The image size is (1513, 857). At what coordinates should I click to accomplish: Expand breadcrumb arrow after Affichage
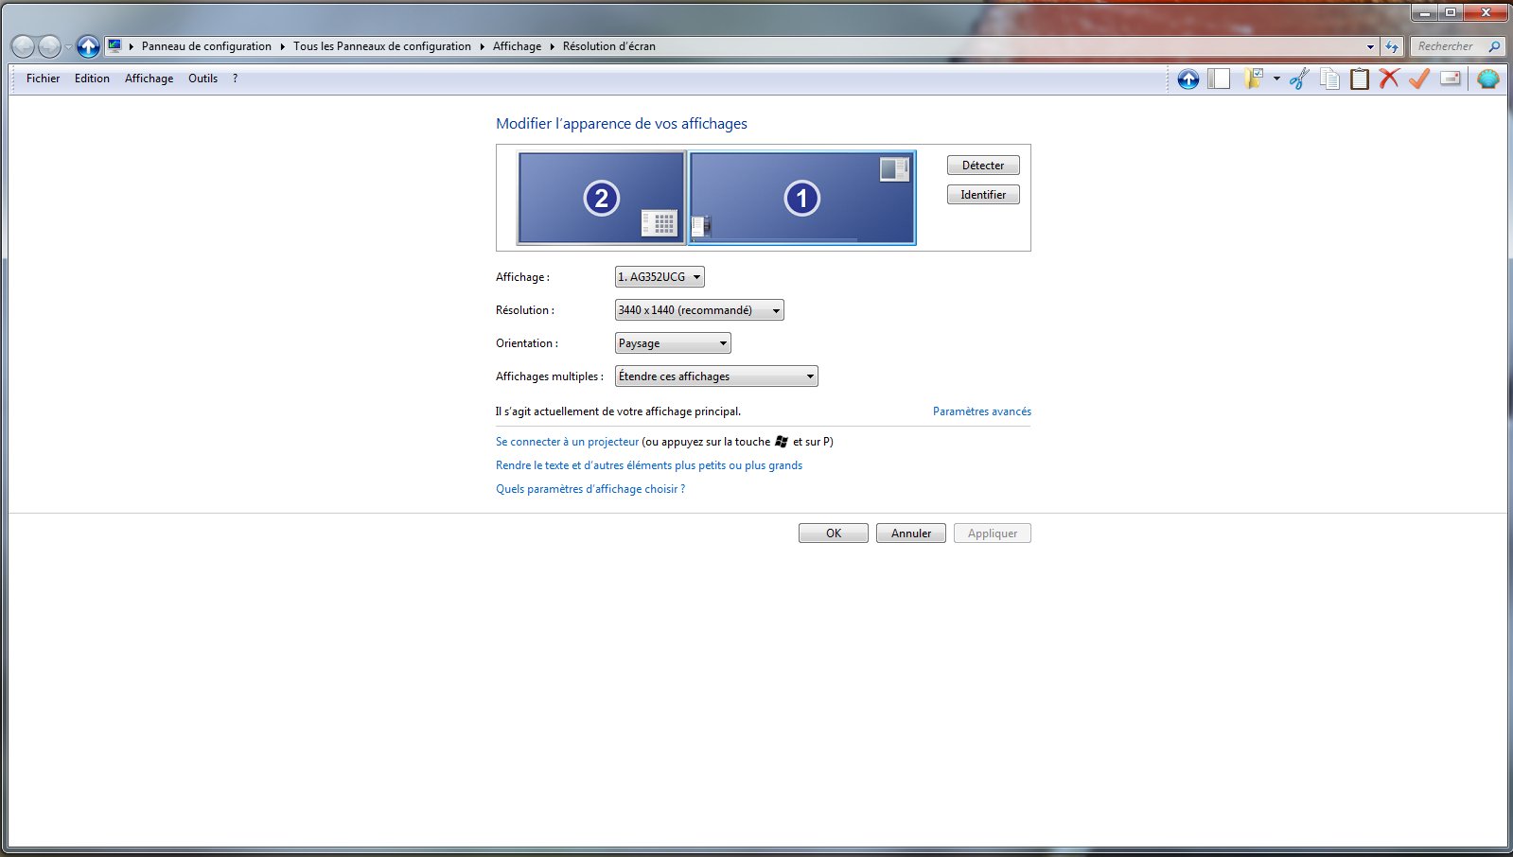553,46
